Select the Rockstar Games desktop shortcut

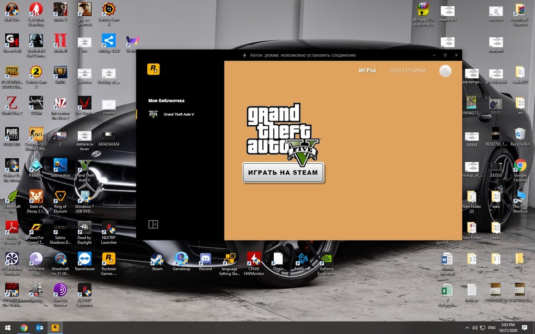pyautogui.click(x=109, y=264)
